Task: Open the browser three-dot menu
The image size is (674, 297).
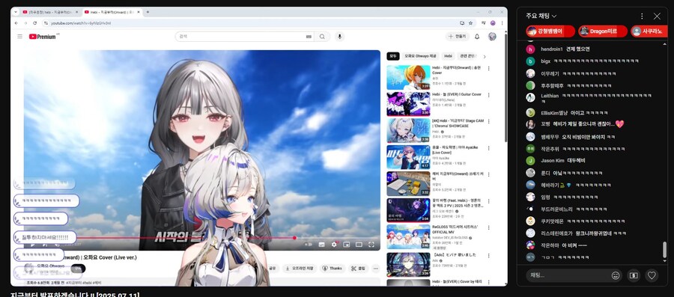Action: point(502,22)
